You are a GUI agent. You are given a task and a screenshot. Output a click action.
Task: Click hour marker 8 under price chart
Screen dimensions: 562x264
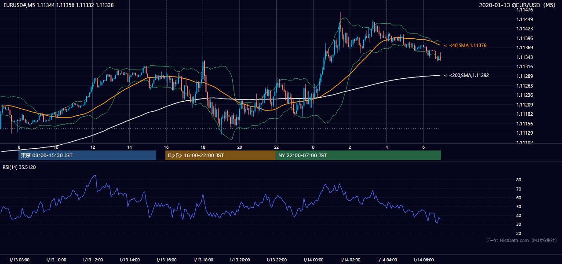click(x=19, y=147)
